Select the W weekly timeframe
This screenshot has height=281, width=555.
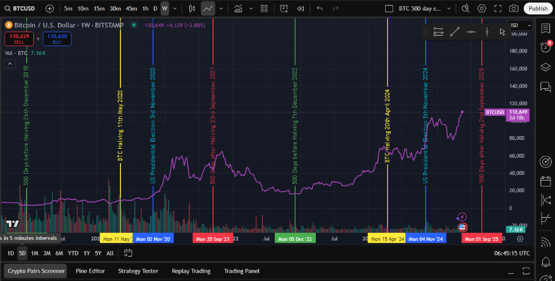pos(165,8)
